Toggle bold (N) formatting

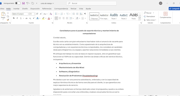point(14,18)
